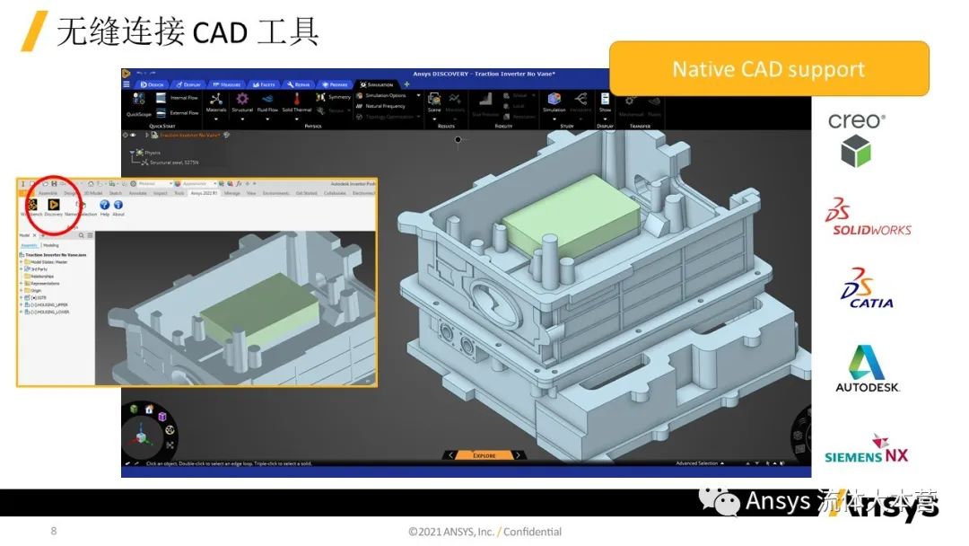
Task: Select the Fluid Flow physics icon
Action: click(x=268, y=100)
